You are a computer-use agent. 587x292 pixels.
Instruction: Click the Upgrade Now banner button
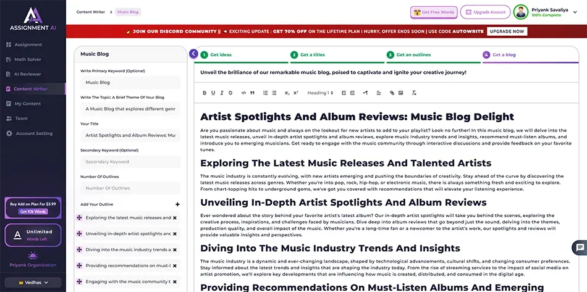click(x=507, y=31)
